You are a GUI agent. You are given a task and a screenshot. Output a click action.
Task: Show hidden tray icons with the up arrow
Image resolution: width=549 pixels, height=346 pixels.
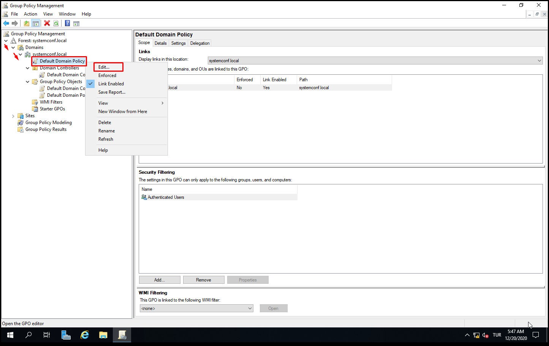click(467, 335)
